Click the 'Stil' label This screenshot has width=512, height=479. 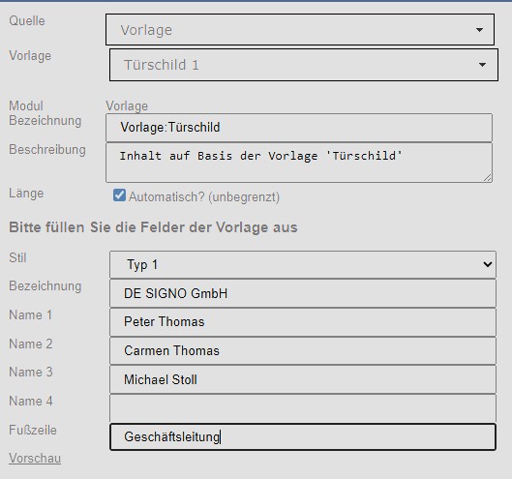(x=17, y=257)
